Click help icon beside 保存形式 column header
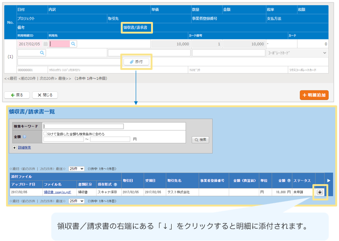 pyautogui.click(x=115, y=185)
